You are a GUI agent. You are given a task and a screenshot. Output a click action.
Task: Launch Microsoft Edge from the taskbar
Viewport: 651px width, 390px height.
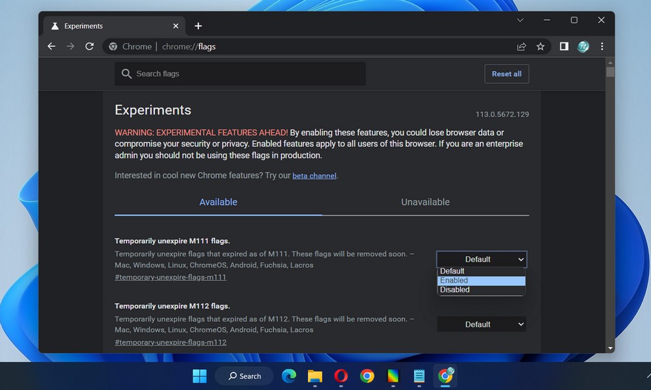[x=289, y=376]
